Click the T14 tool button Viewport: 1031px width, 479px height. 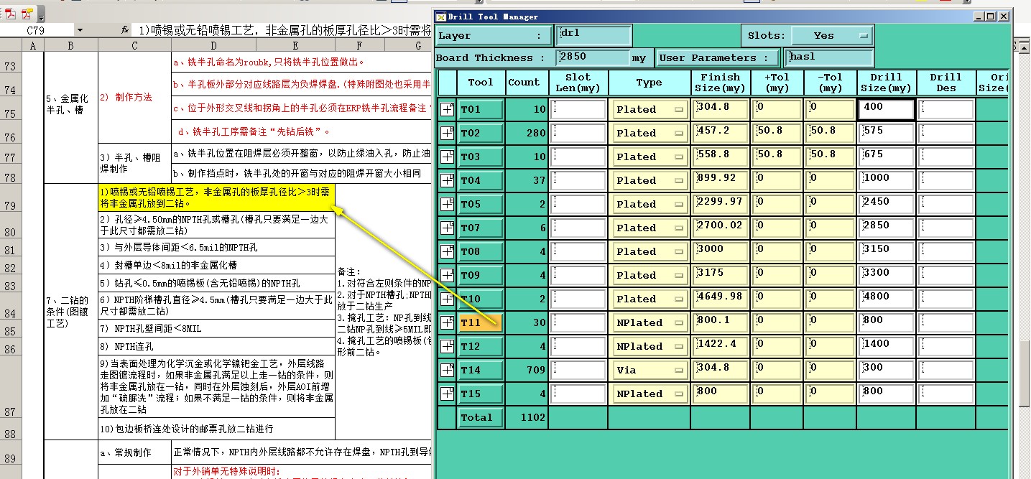(480, 371)
